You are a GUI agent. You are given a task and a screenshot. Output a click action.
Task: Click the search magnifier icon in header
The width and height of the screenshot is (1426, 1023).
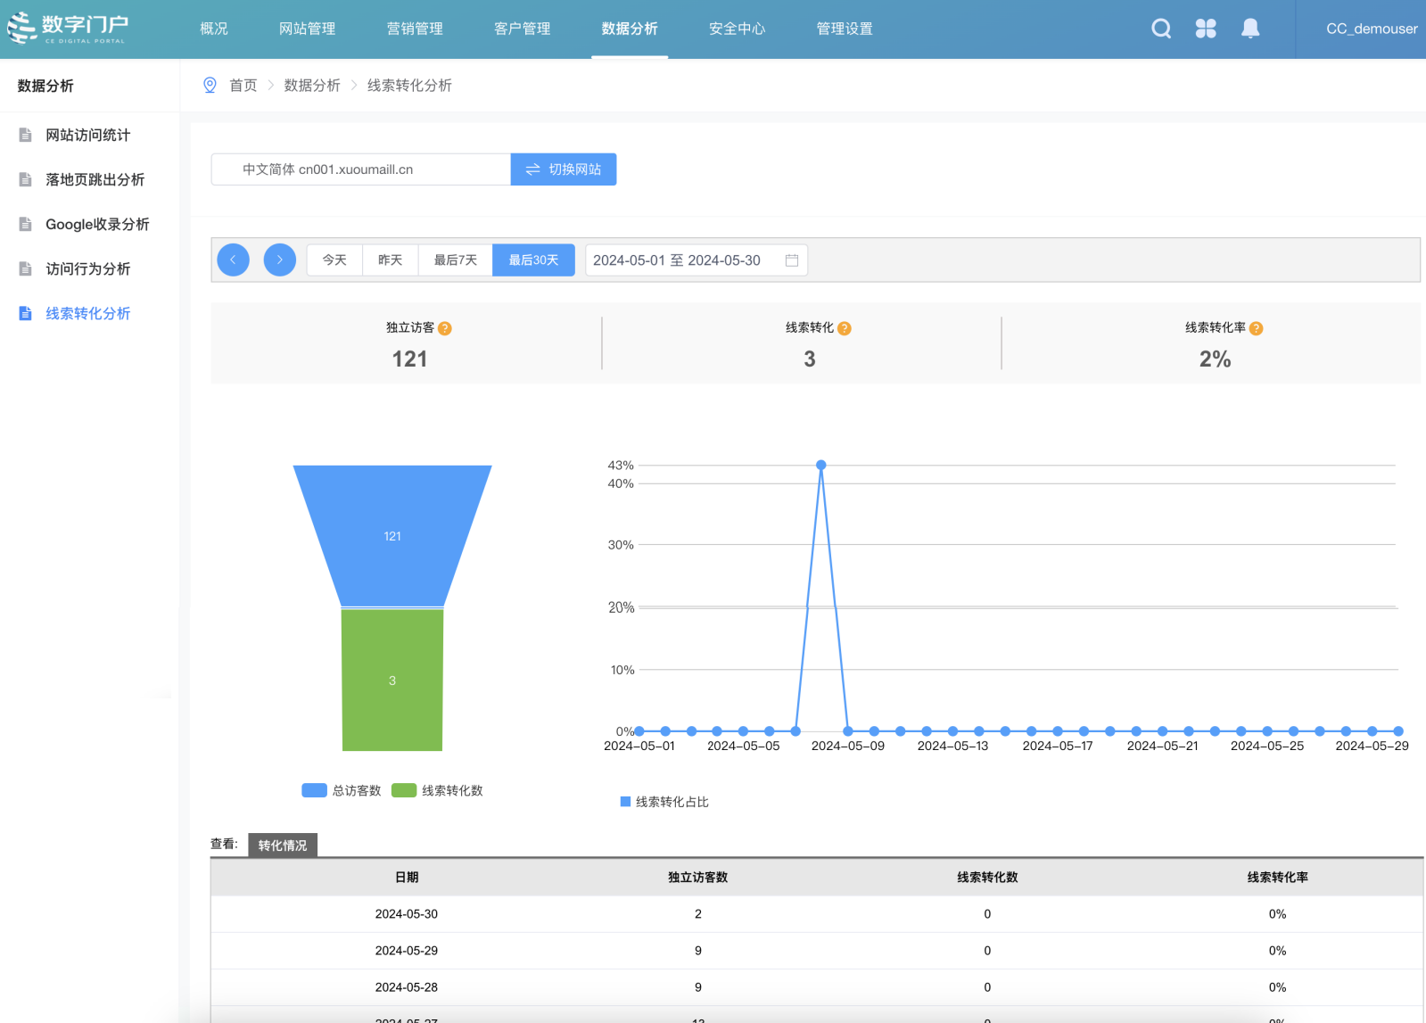point(1161,29)
